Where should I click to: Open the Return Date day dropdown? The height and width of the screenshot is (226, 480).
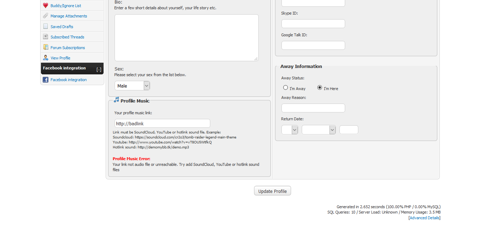coord(290,130)
